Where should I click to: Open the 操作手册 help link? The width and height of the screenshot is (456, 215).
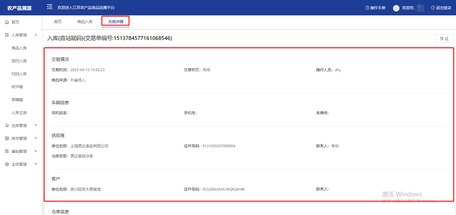tap(375, 8)
